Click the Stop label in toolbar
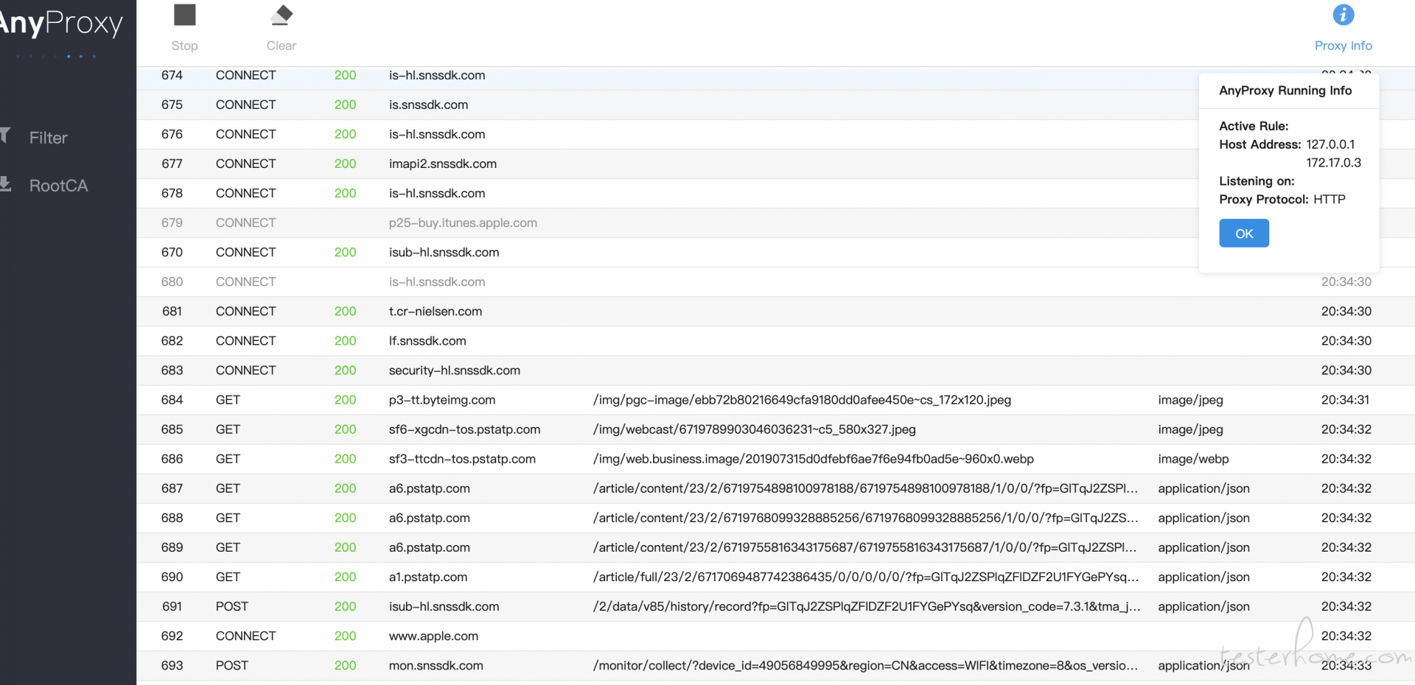The image size is (1415, 685). (184, 46)
